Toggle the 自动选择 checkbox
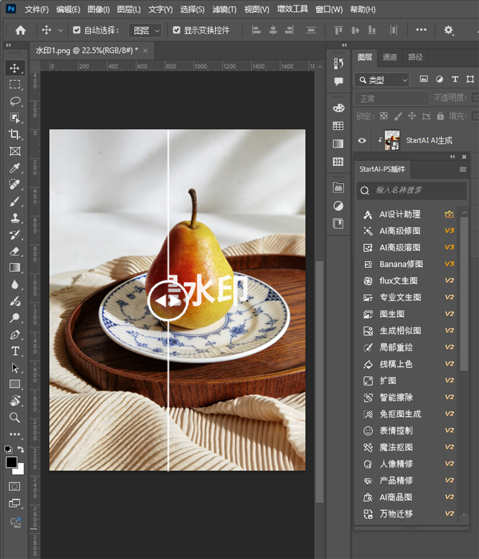479x559 pixels. (77, 30)
